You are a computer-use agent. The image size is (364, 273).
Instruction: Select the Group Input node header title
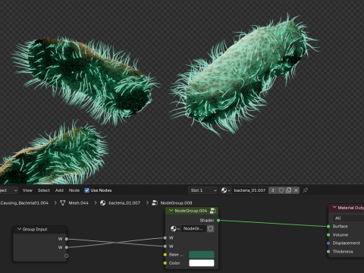click(x=35, y=229)
